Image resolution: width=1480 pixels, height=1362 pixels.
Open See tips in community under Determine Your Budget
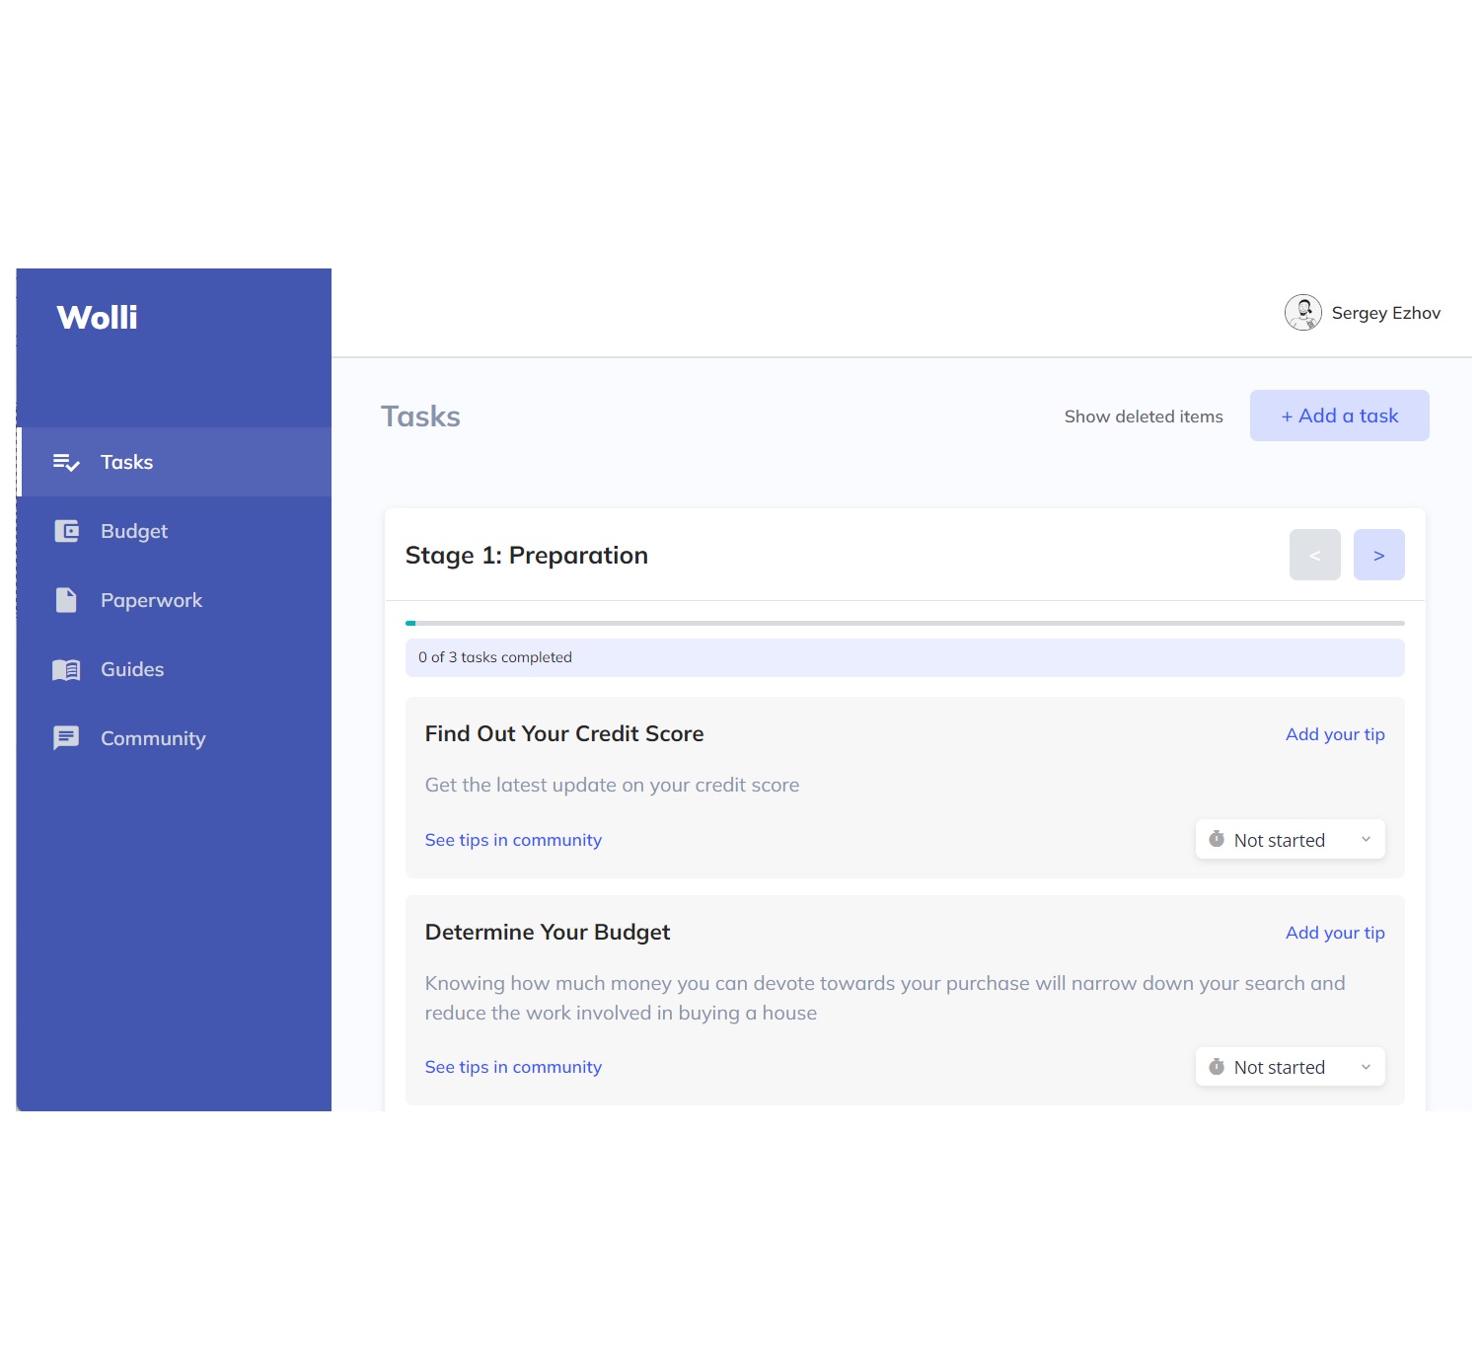tap(513, 1067)
